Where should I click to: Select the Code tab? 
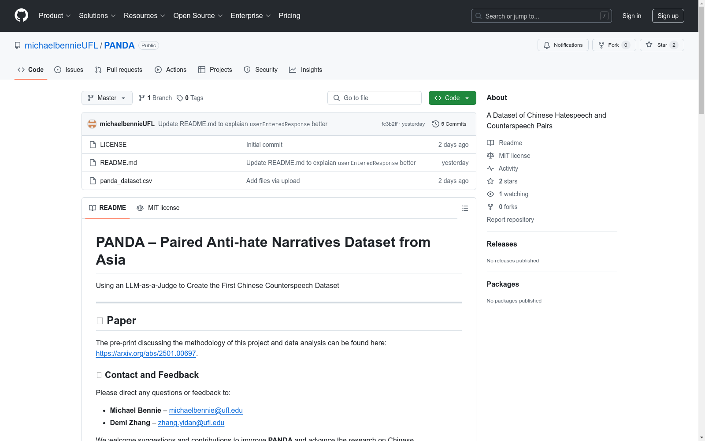30,70
